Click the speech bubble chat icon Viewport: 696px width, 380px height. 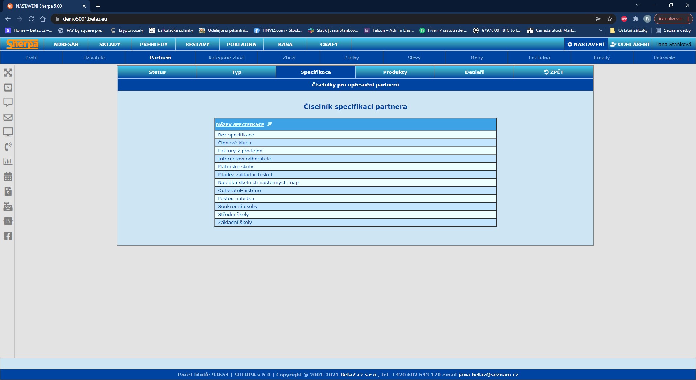tap(8, 102)
